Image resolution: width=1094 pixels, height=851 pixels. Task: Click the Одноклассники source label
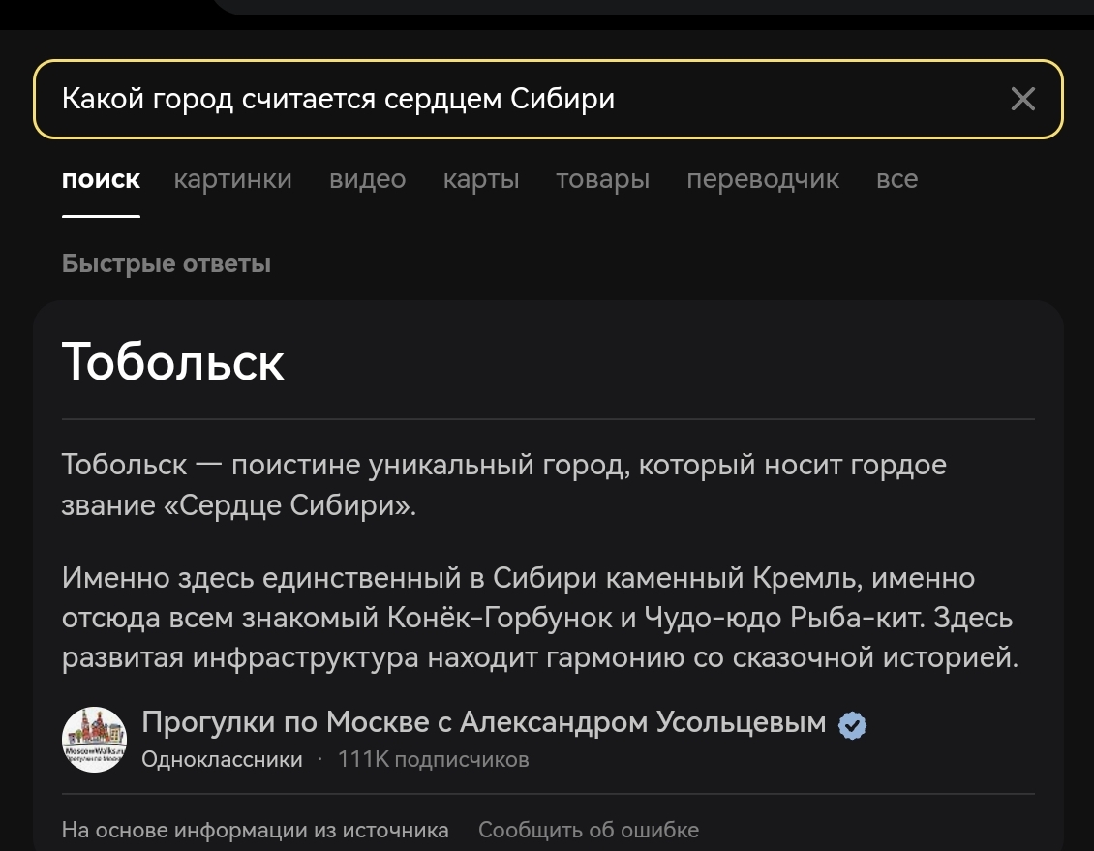coord(222,759)
